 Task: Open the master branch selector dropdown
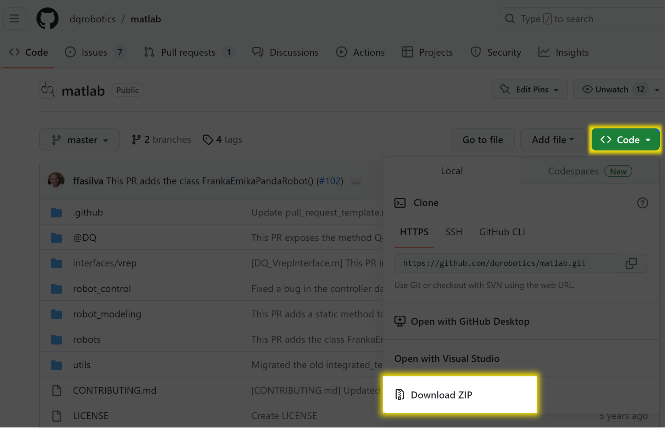tap(79, 139)
